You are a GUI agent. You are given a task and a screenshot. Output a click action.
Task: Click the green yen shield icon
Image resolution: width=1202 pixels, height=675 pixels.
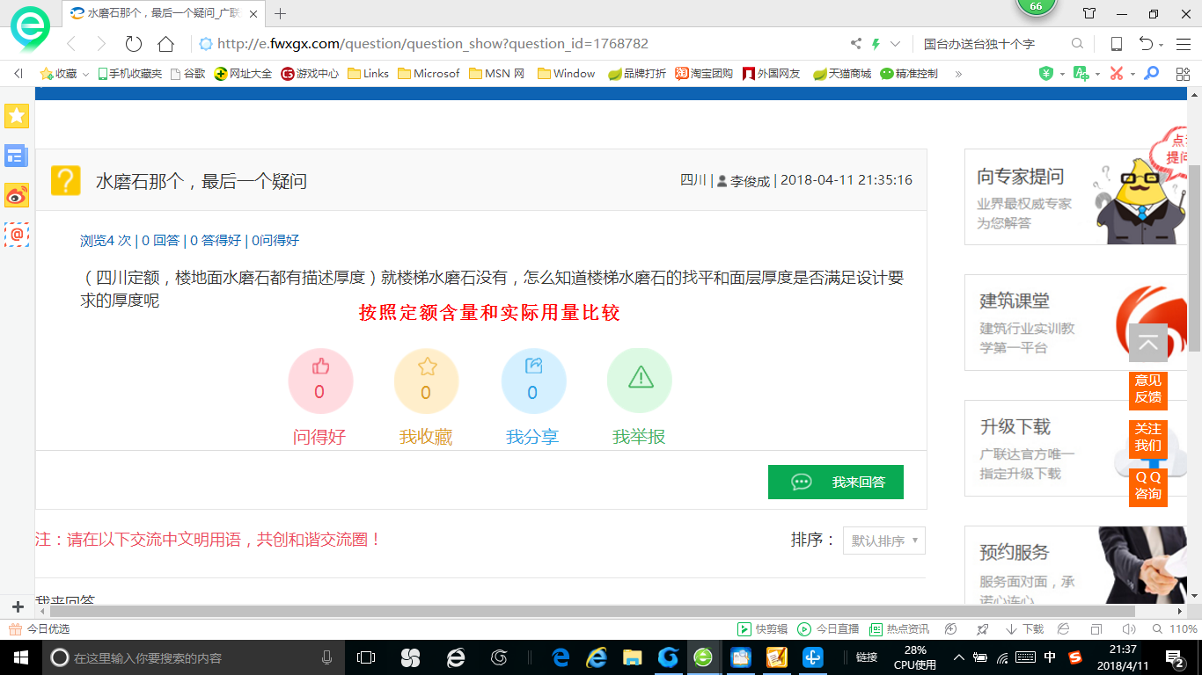(x=1046, y=74)
